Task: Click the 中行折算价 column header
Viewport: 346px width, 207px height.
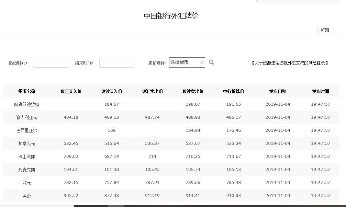Action: click(x=233, y=91)
